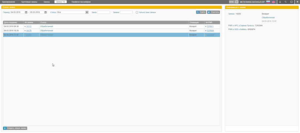300x133 pixels.
Task: Open terminal console icon in top bar
Action: coord(291,2)
